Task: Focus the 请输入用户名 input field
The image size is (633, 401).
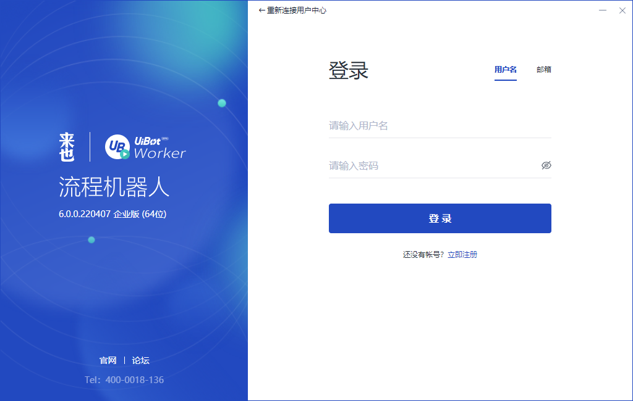Action: [440, 126]
